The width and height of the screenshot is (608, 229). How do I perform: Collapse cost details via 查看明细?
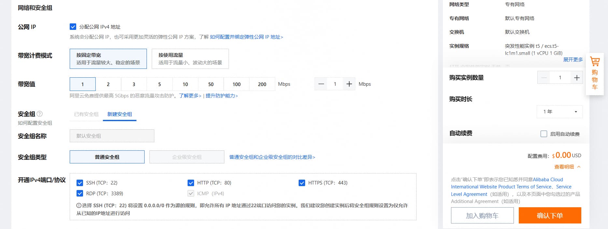coord(567,167)
